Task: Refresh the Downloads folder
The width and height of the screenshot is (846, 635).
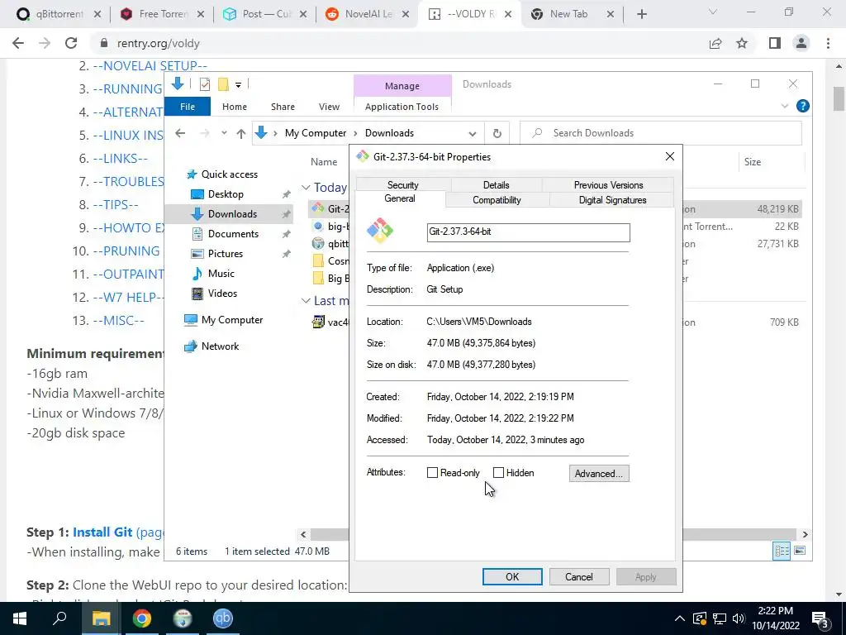Action: (497, 133)
